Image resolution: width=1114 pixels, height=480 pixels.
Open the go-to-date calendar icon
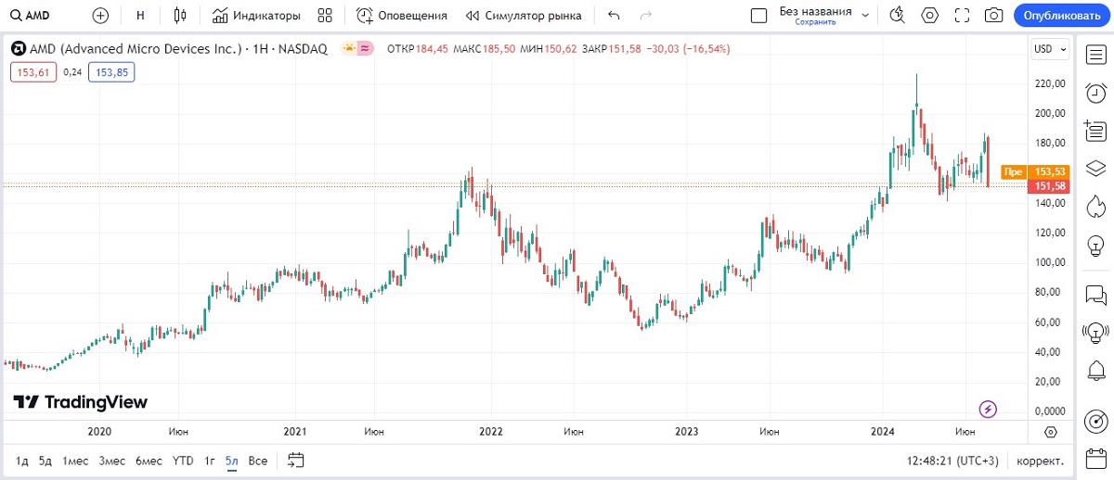[296, 460]
